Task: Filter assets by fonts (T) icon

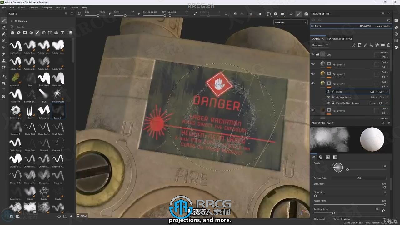Action: point(62,33)
